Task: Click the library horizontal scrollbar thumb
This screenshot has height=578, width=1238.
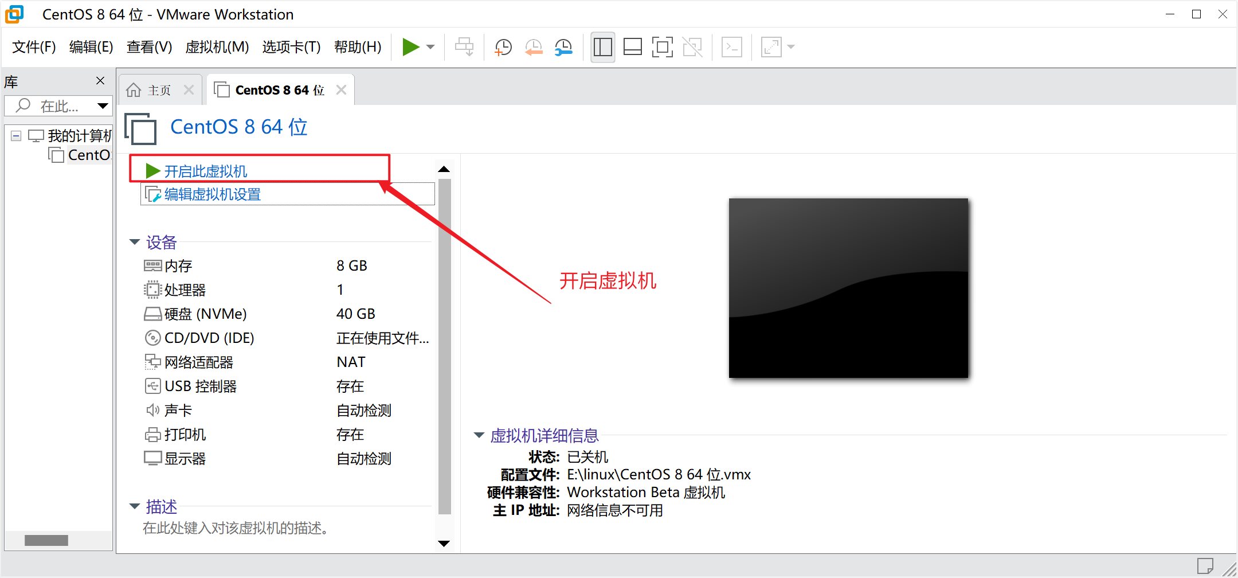Action: tap(46, 540)
